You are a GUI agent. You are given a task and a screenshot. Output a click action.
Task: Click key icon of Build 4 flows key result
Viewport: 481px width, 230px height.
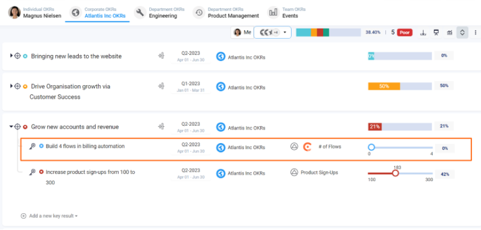[x=32, y=146]
